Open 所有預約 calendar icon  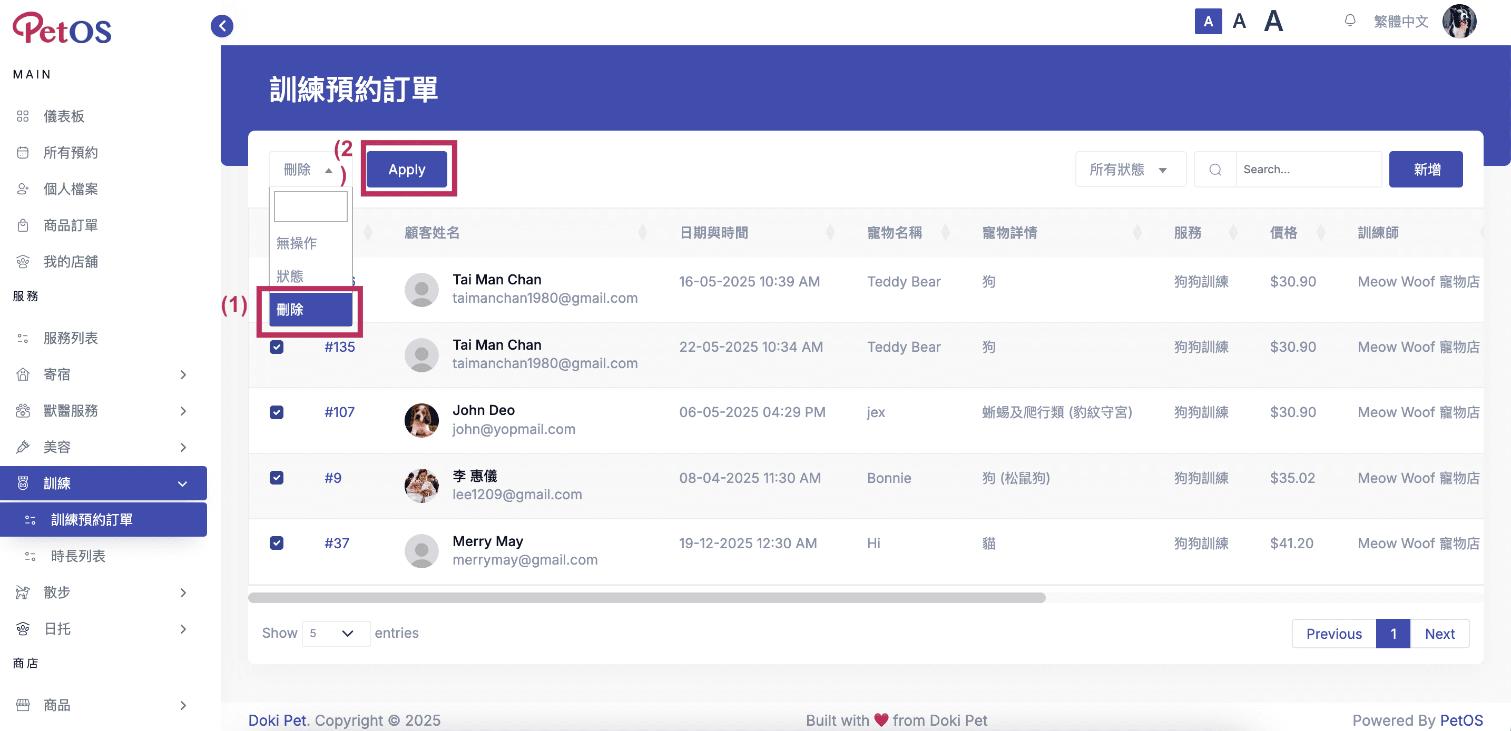point(22,152)
